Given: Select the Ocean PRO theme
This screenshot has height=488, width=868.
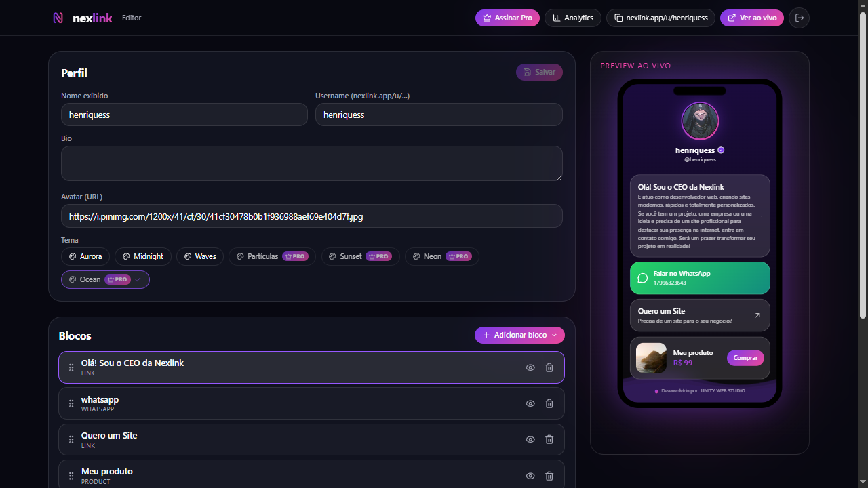Looking at the screenshot, I should click(x=105, y=279).
